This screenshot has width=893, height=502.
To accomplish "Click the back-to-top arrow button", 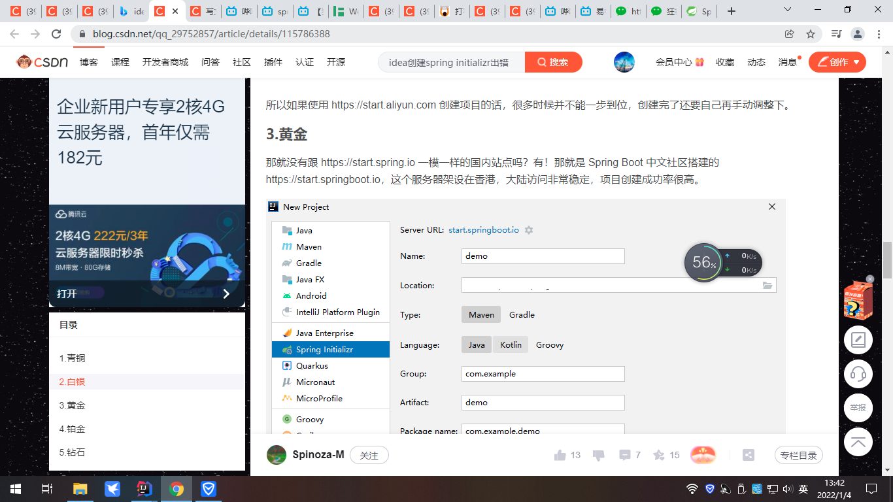I will 858,442.
